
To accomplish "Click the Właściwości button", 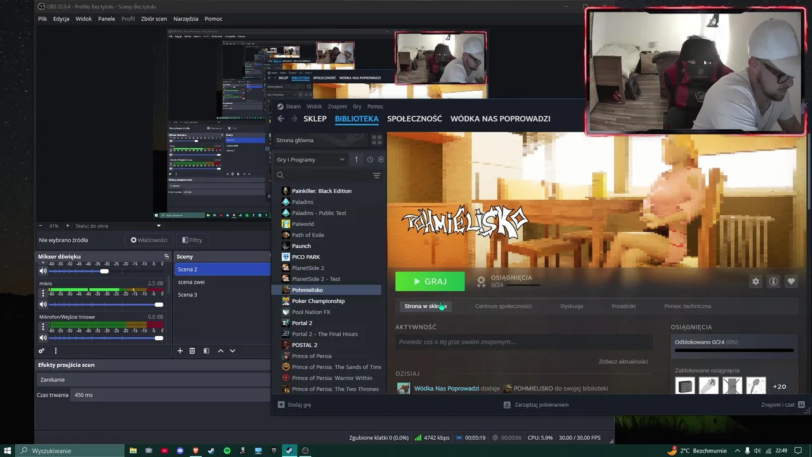I will pos(149,240).
